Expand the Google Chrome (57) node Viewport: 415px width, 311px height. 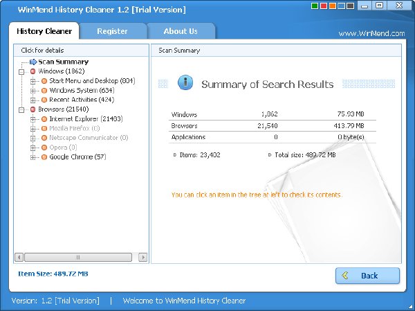[x=33, y=157]
